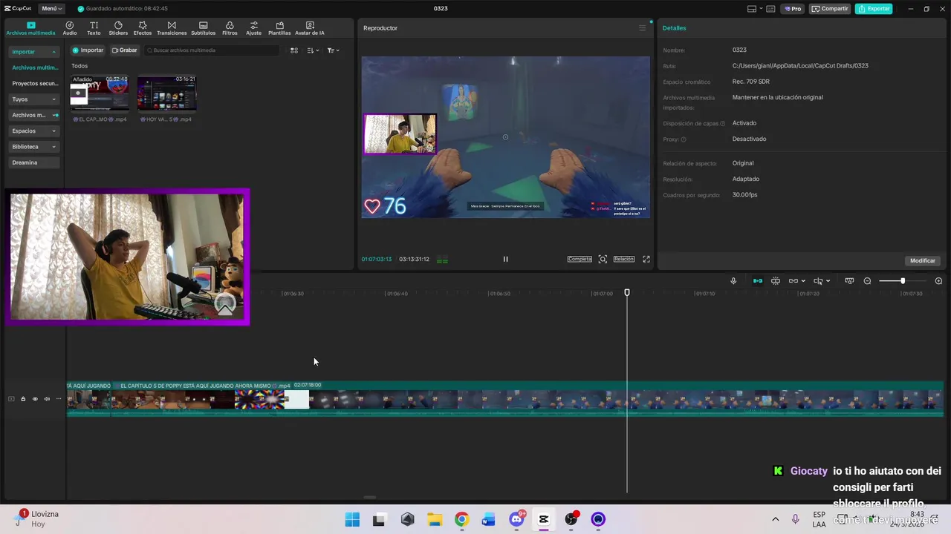
Task: Toggle linkage icon in timeline toolbar
Action: 793,281
